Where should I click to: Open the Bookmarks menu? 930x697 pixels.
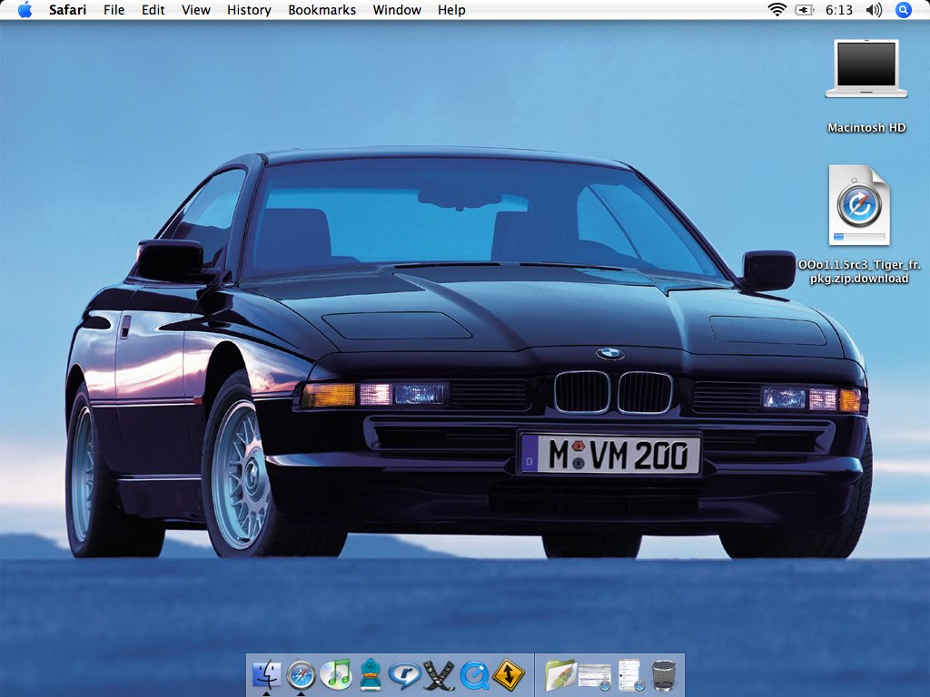pos(322,10)
